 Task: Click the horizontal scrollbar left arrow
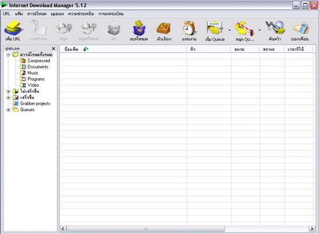point(63,229)
